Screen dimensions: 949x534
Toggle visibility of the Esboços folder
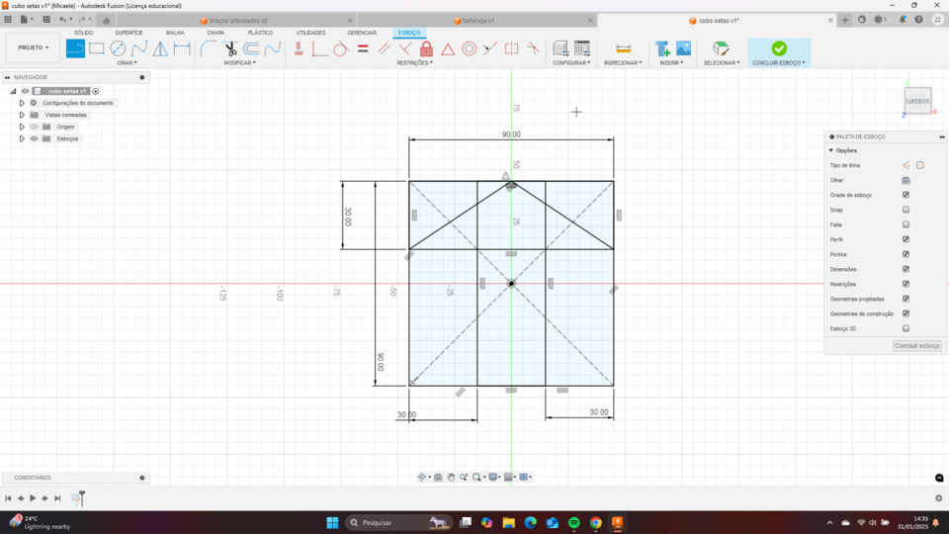coord(34,138)
